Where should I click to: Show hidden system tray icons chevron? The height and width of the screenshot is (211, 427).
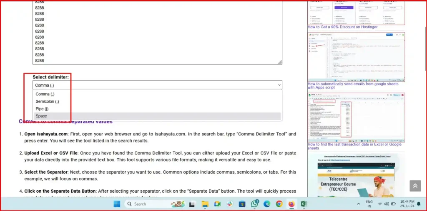tap(359, 204)
